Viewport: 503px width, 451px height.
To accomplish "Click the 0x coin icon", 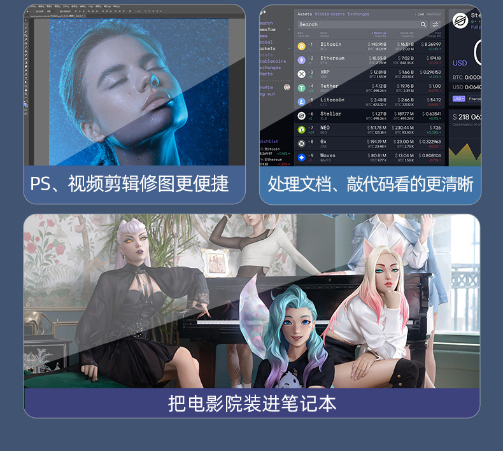I will (301, 144).
